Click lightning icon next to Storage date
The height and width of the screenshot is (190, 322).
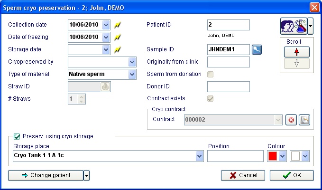(x=118, y=49)
